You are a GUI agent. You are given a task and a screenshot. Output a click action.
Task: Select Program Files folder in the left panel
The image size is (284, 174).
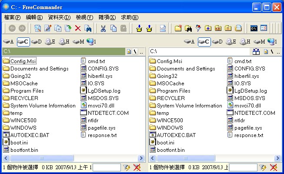click(x=23, y=91)
